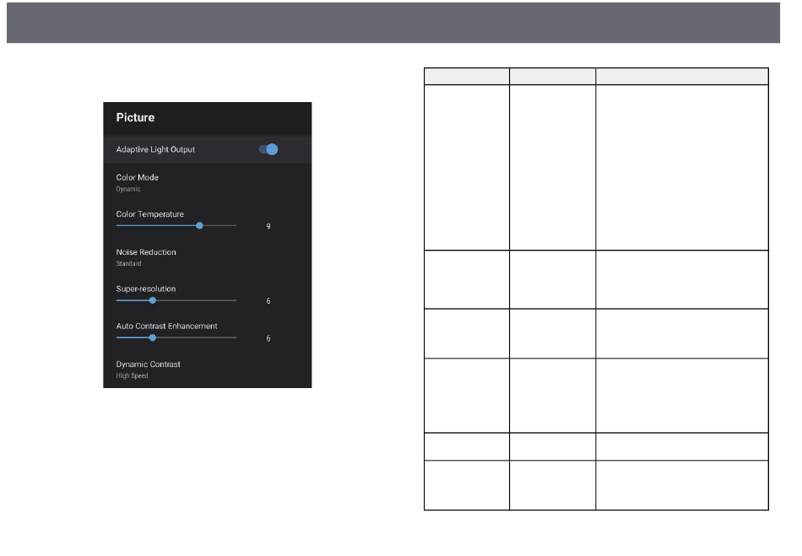Open the Color Mode setting
This screenshot has width=802, height=556.
[137, 177]
